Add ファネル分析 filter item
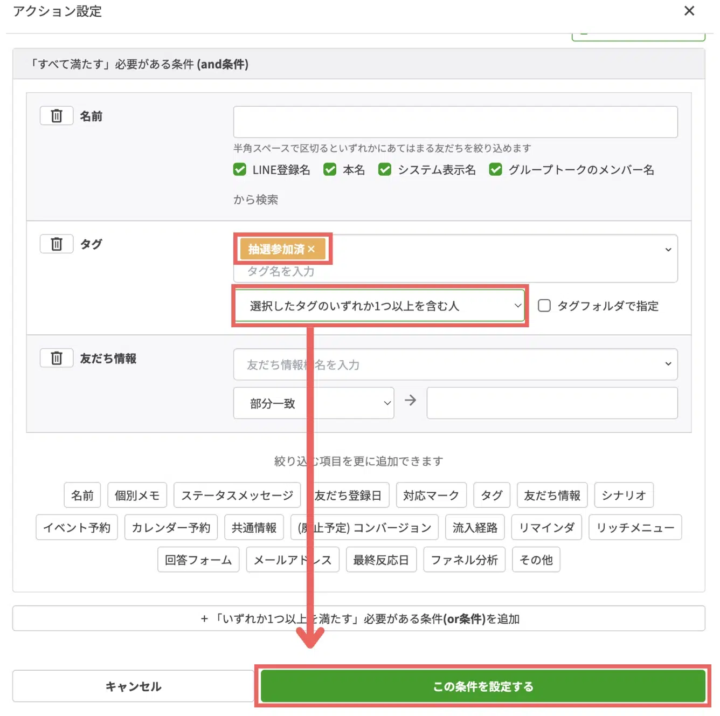 pyautogui.click(x=465, y=560)
